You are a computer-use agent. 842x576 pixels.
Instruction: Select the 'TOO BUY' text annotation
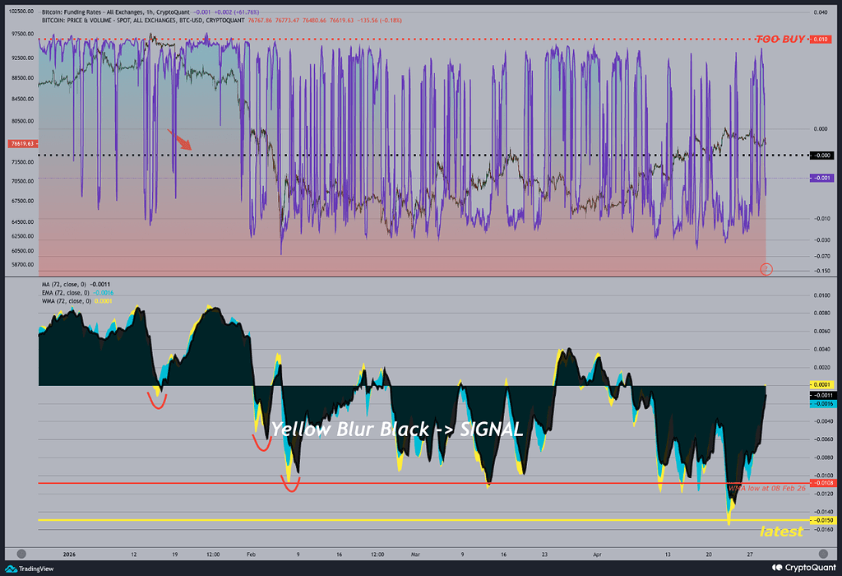[x=780, y=39]
